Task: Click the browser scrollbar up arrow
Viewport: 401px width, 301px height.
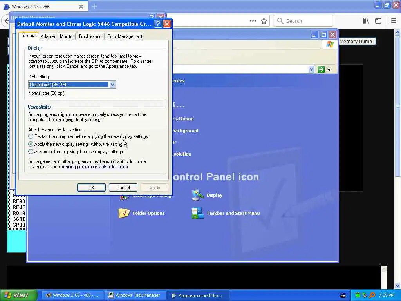Action: [x=397, y=33]
